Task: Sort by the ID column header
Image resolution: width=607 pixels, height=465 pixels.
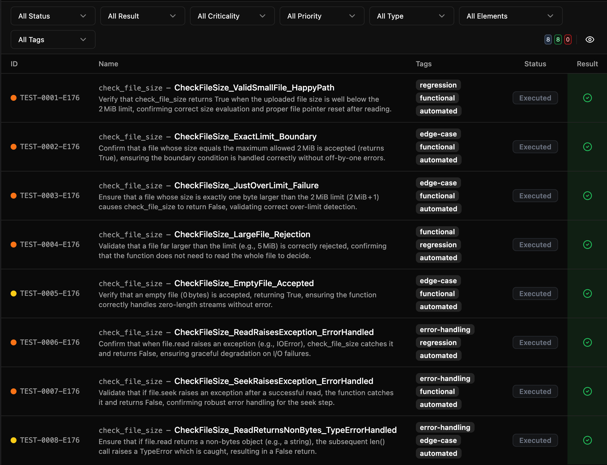Action: point(14,64)
